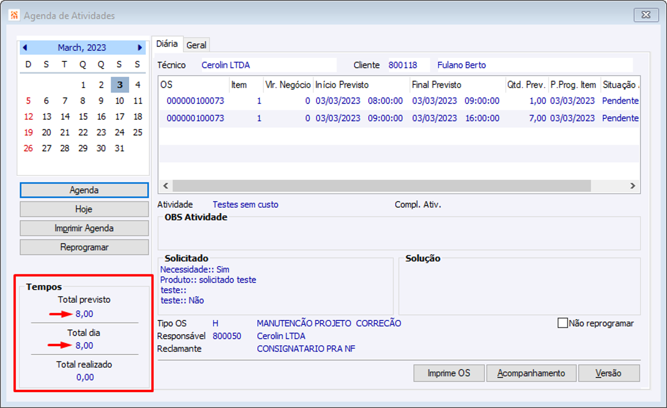Screen dimensions: 667x408
Task: Select day 10 in the calendar
Action: [x=119, y=101]
